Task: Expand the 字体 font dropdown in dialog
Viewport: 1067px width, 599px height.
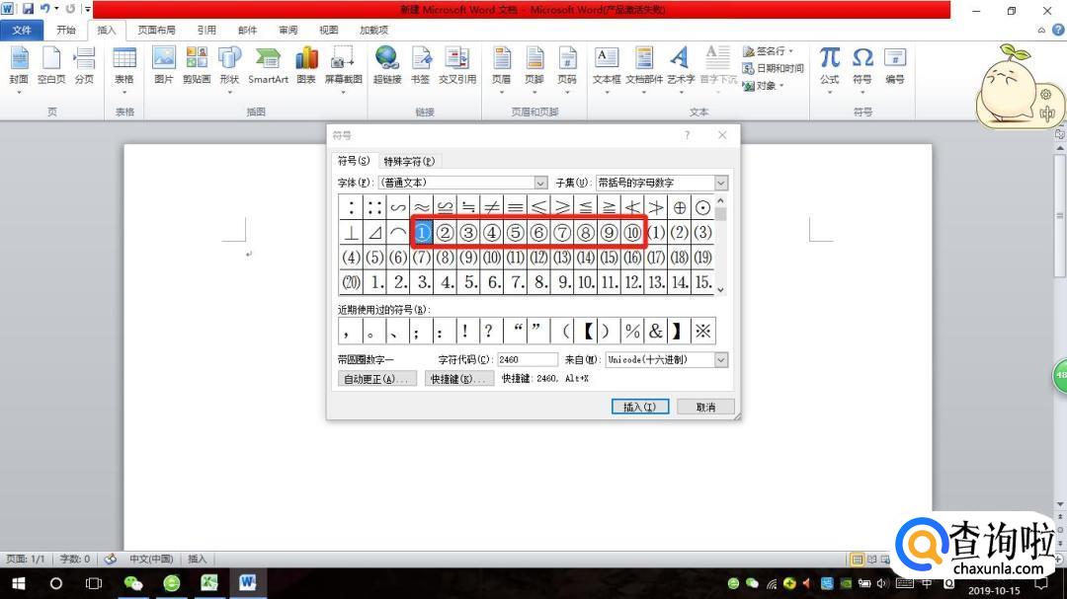Action: 540,183
